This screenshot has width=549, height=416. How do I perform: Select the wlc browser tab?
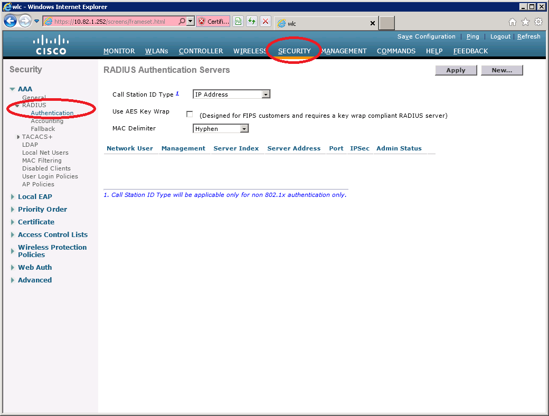tap(326, 23)
